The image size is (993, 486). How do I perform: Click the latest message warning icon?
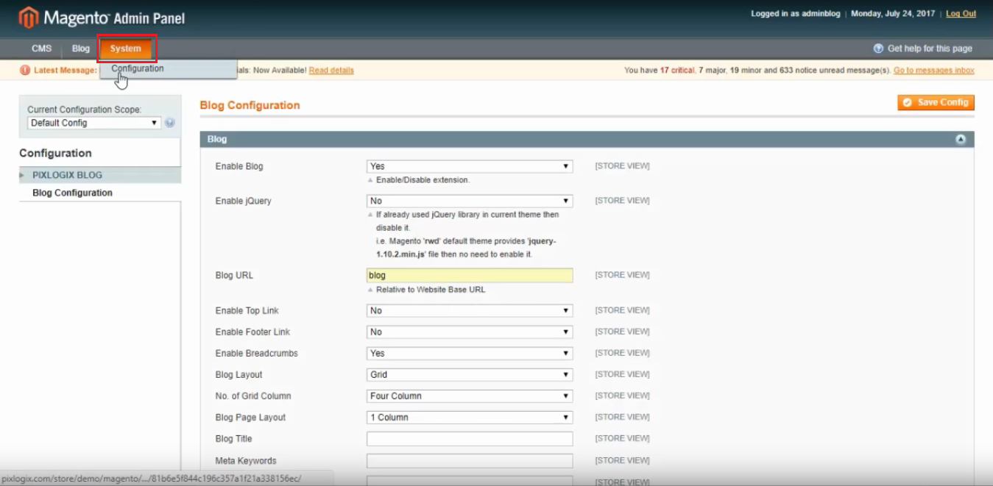pos(26,71)
